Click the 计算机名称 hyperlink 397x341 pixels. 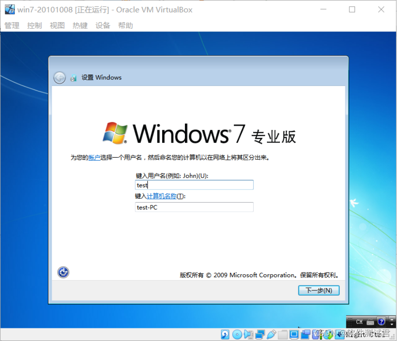(161, 196)
